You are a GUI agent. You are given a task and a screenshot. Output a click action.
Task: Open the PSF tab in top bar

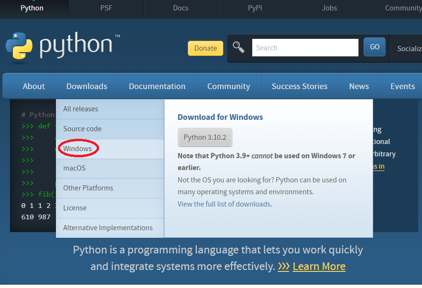click(106, 8)
